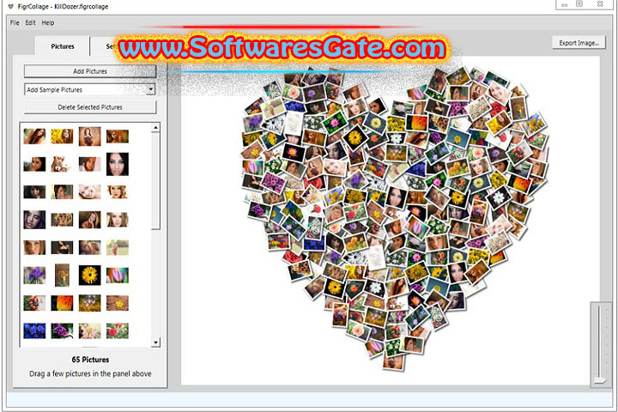Screen dimensions: 618x412
Task: Click "Drag a few pictures in the panel above"
Action: pyautogui.click(x=90, y=373)
